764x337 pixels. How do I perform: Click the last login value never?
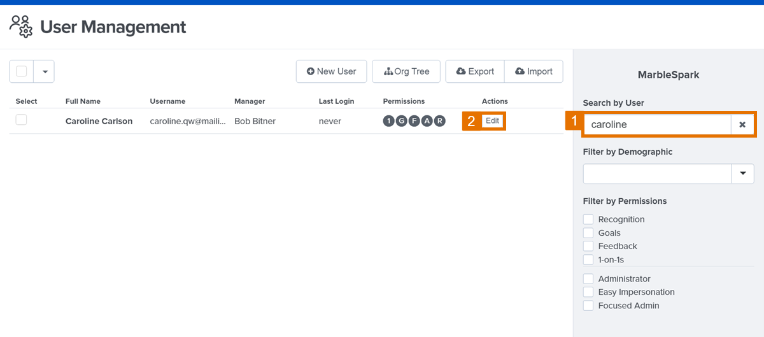point(330,121)
